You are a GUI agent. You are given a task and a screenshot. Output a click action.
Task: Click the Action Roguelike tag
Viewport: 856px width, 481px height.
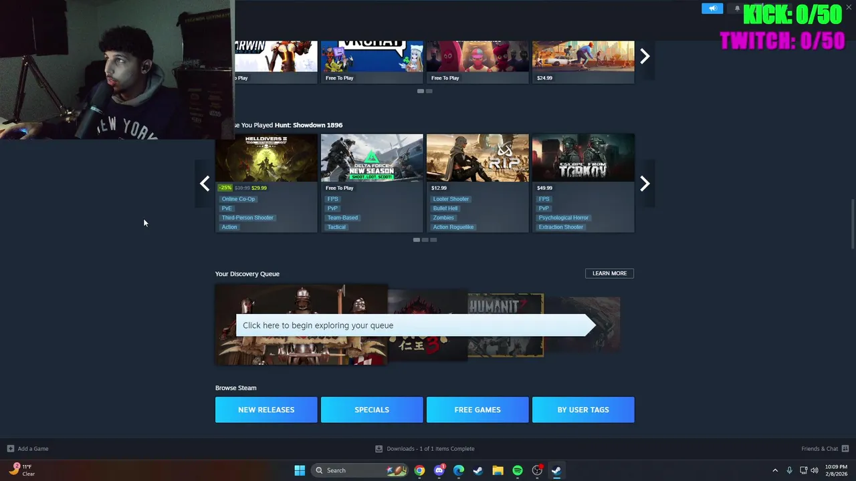pos(453,227)
